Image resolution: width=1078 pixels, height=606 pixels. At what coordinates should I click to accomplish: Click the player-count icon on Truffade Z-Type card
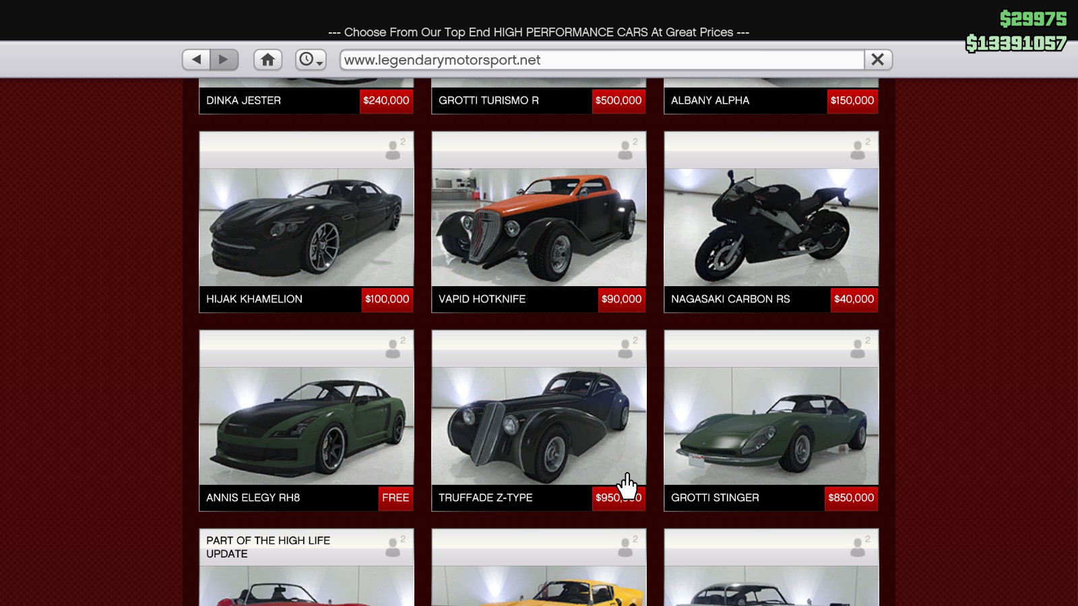(627, 348)
